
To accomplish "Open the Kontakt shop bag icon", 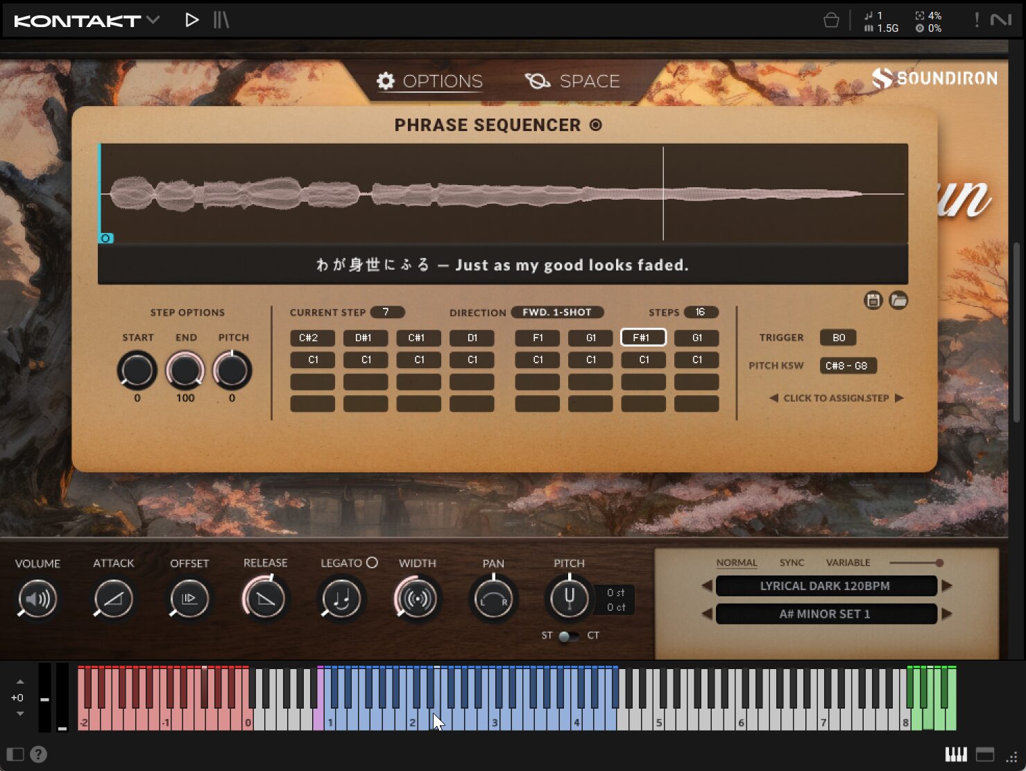I will pos(830,21).
